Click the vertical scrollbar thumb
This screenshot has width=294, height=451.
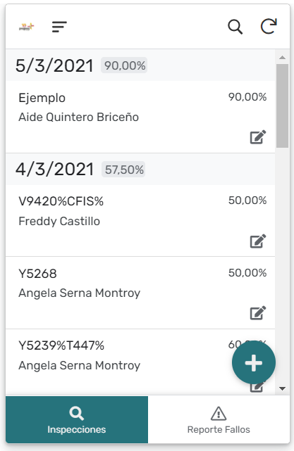coord(283,106)
